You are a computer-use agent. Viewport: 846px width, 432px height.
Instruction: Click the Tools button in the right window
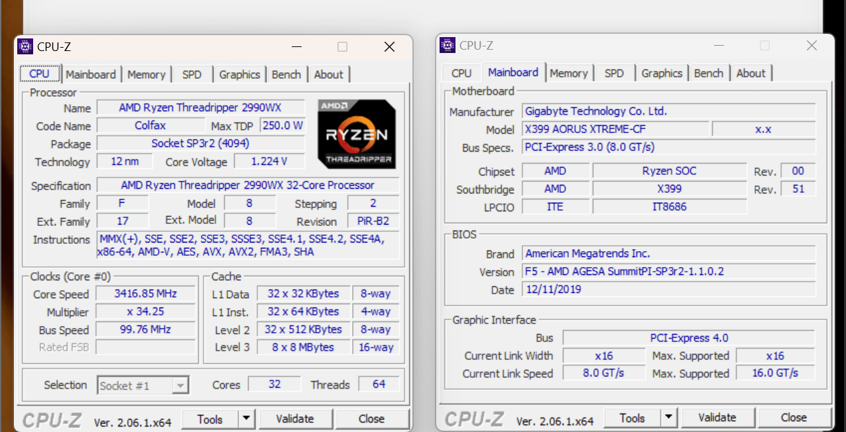pyautogui.click(x=632, y=417)
